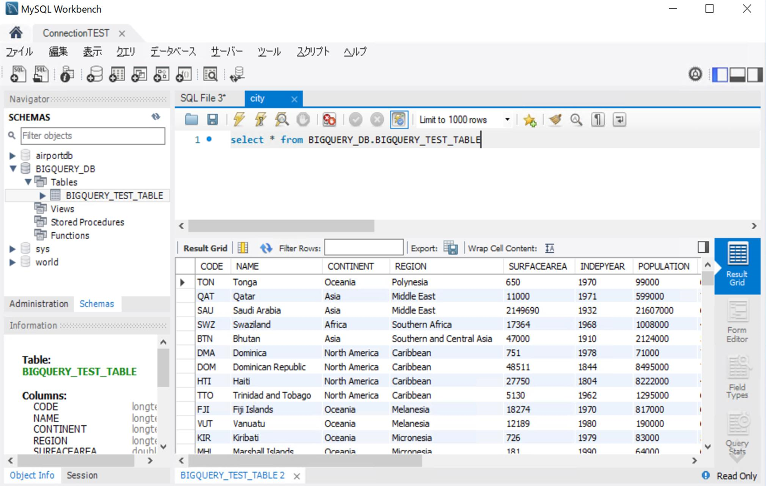Save the script to file
The height and width of the screenshot is (486, 766).
tap(212, 120)
